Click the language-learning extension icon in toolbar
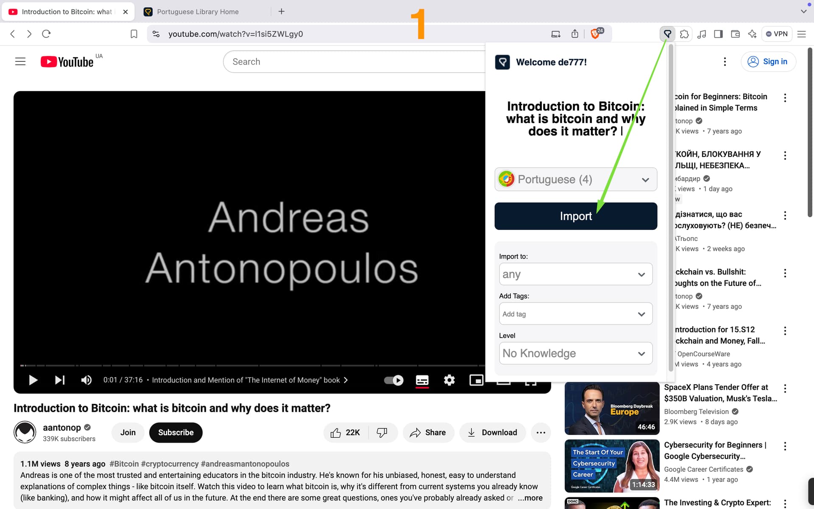 point(667,34)
